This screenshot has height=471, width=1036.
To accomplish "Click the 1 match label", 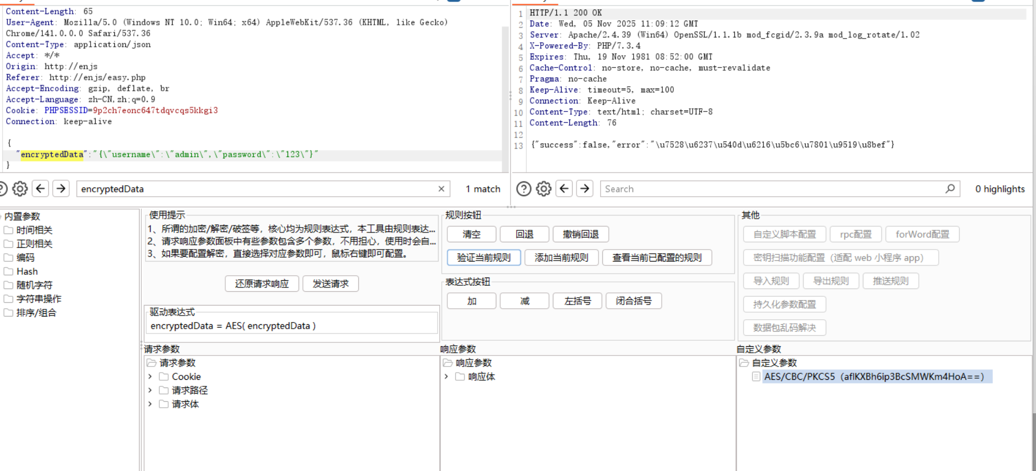I will (483, 189).
